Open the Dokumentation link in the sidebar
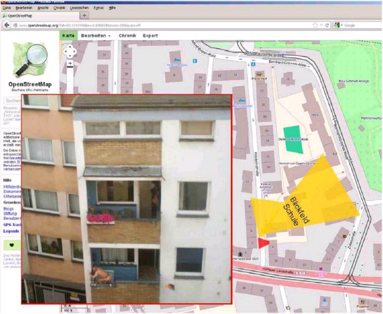 [x=12, y=192]
